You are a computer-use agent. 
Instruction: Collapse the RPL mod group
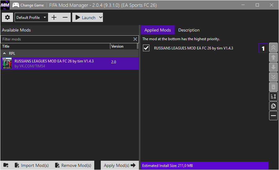click(x=4, y=53)
